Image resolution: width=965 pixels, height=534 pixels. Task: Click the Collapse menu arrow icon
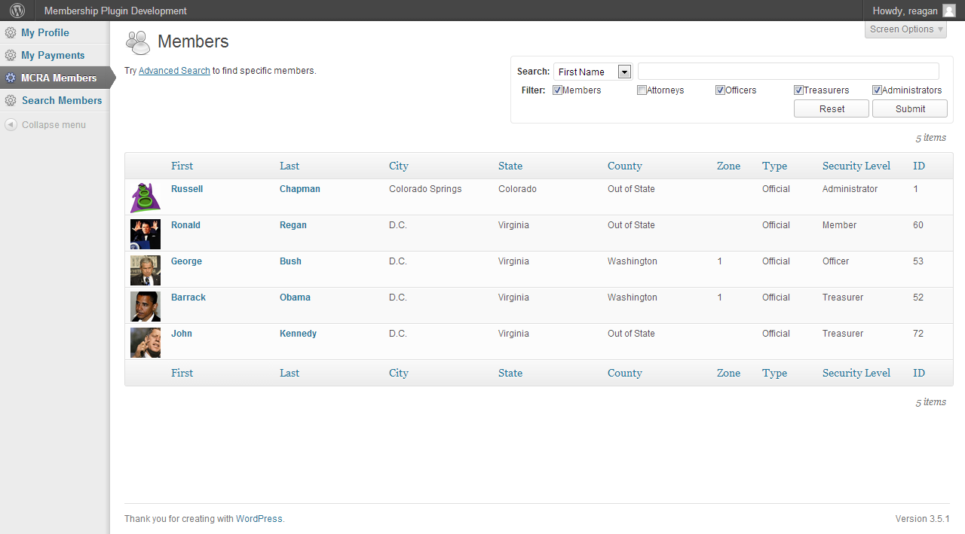click(x=11, y=125)
